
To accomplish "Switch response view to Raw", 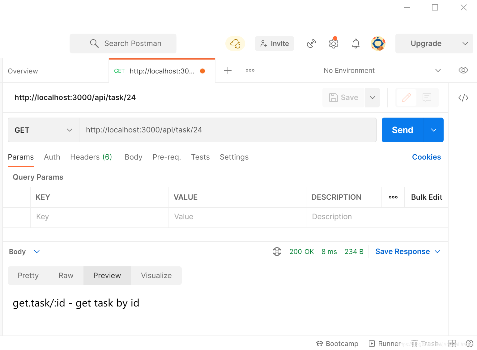I will pos(66,276).
